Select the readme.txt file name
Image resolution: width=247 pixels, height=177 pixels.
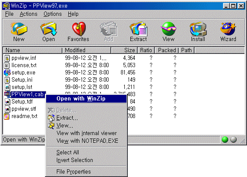point(24,116)
